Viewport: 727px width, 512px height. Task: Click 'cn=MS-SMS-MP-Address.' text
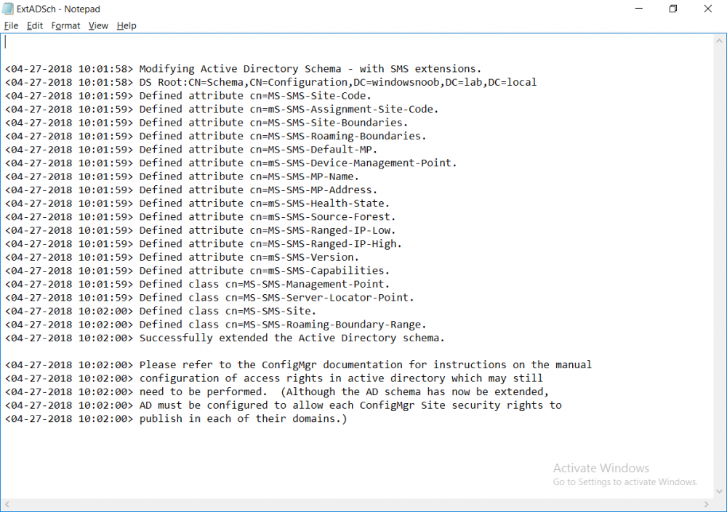pyautogui.click(x=313, y=190)
